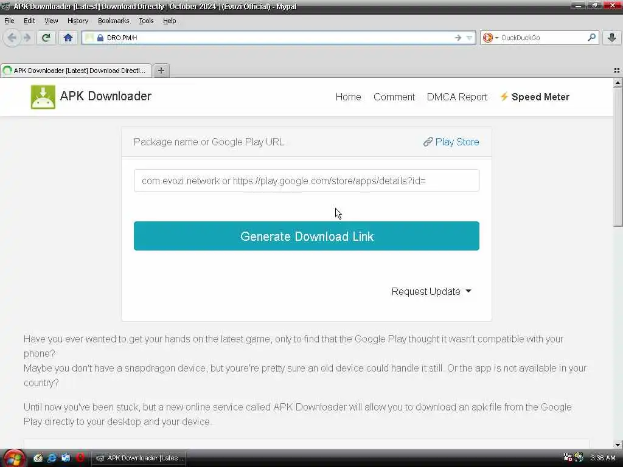Open the Comment nav link
Image resolution: width=623 pixels, height=467 pixels.
(394, 97)
